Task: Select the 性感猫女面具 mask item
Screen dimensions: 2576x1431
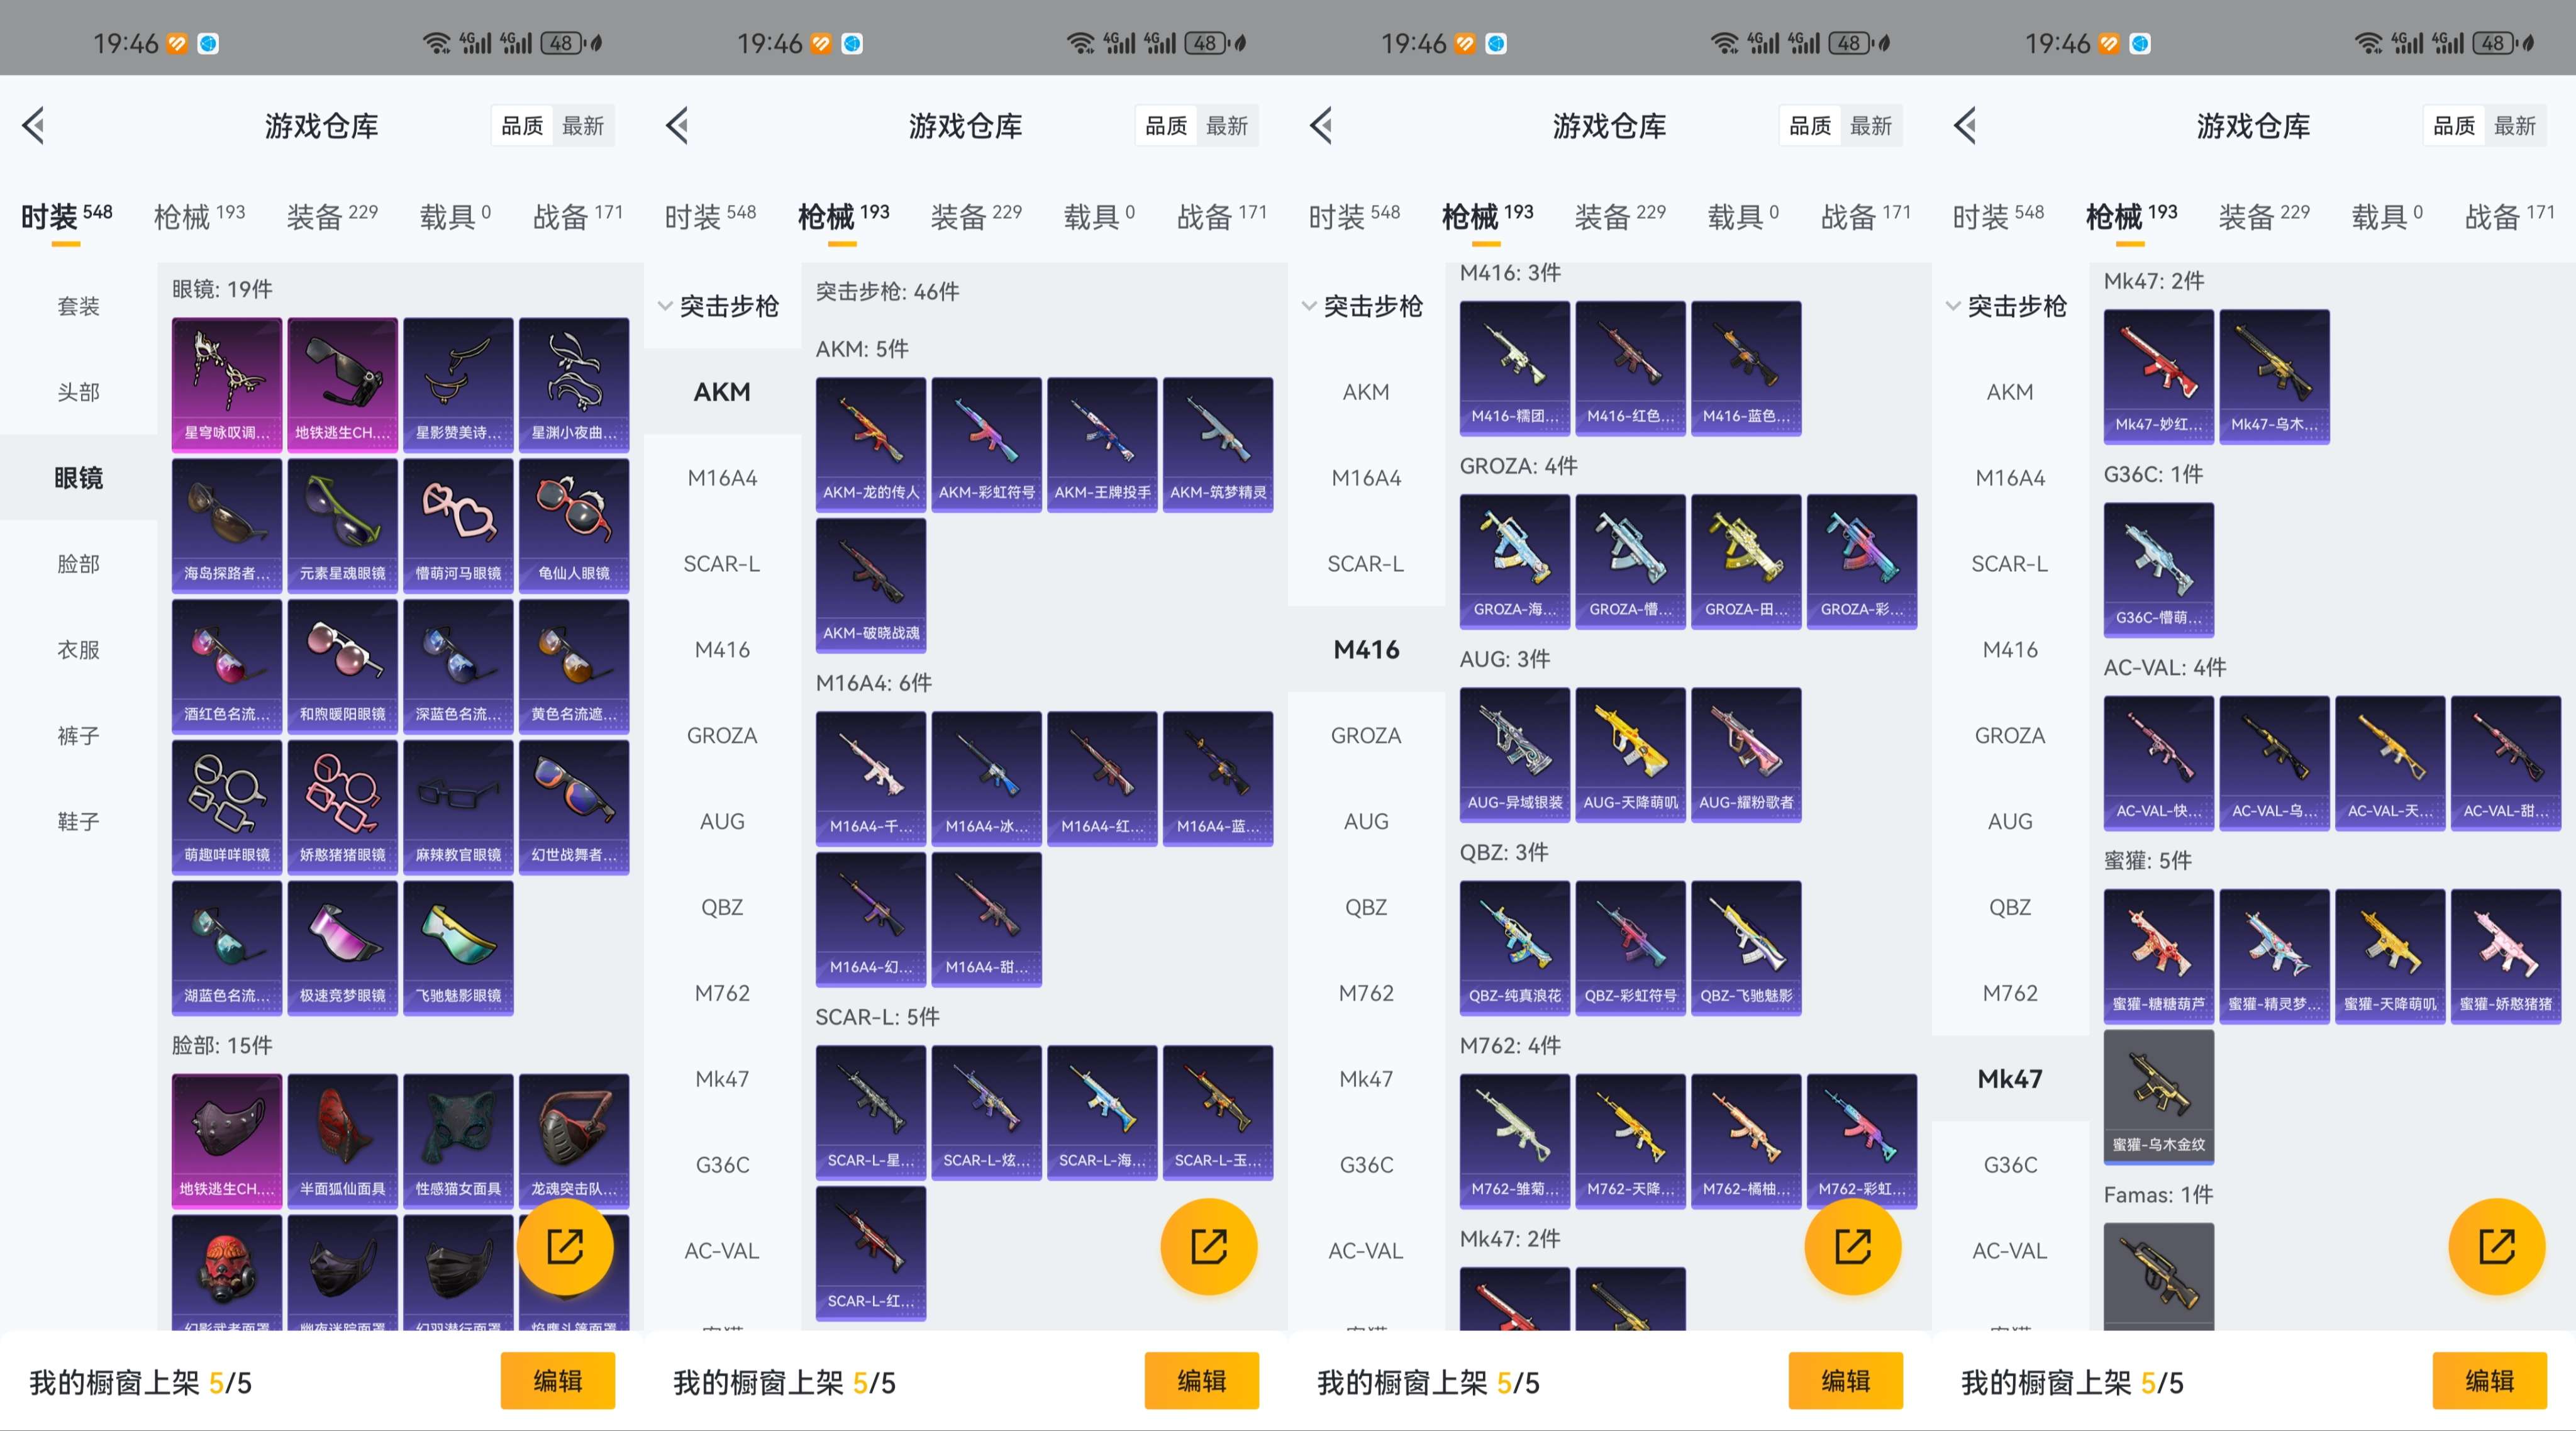Action: [458, 1141]
